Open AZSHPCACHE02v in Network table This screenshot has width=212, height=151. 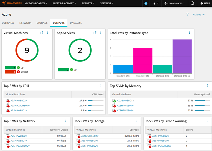(x=20, y=146)
